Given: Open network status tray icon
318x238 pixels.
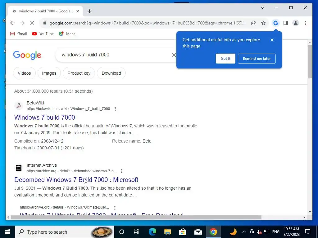Looking at the screenshot, I should [x=267, y=232].
